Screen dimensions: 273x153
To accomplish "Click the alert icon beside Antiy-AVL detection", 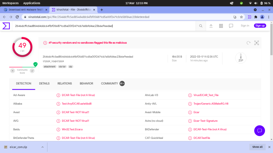I will click(x=190, y=104).
